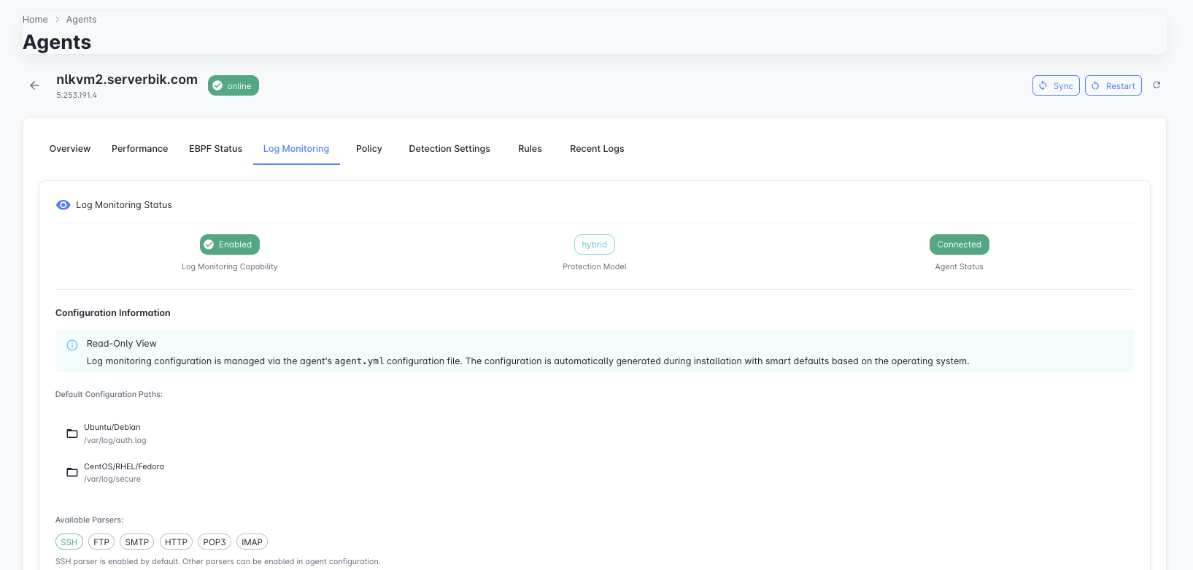Viewport: 1193px width, 570px height.
Task: Click the Read-Only View title
Action: [x=122, y=344]
